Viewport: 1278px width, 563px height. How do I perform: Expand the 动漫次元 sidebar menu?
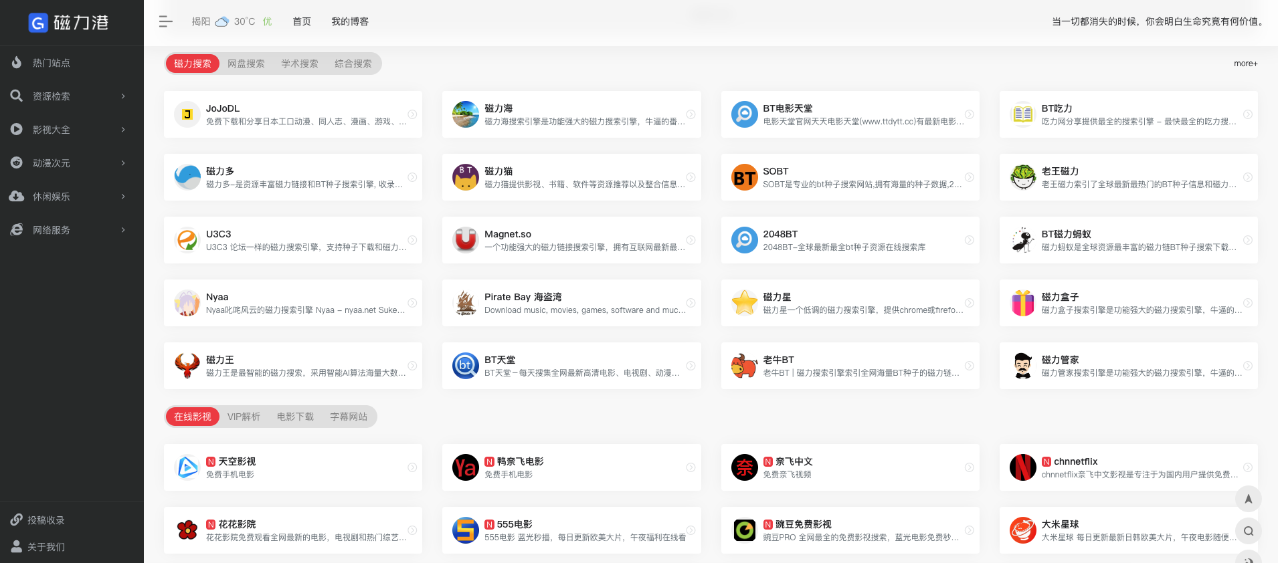(72, 163)
